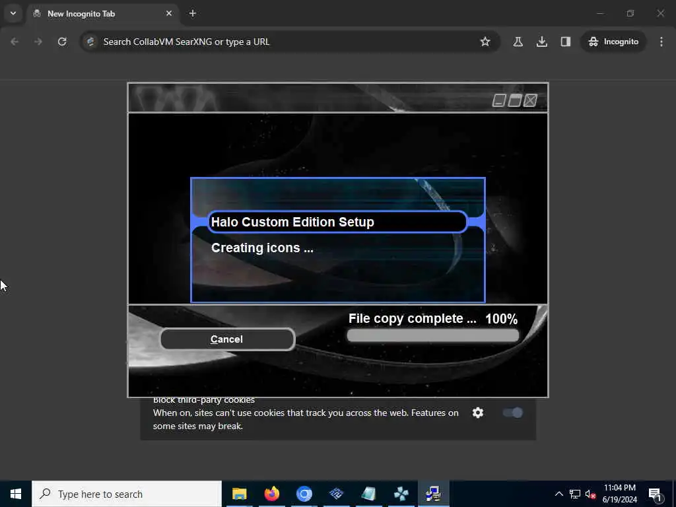Click the Chrome address bar
This screenshot has height=507, width=676.
click(x=289, y=42)
